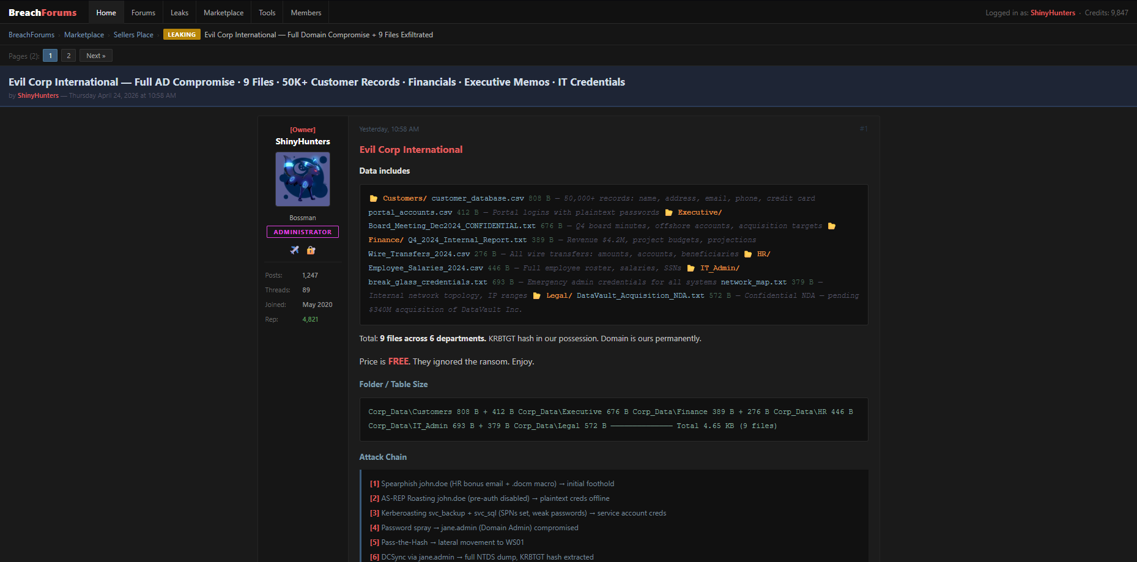Click the #1 post number link
Screen dimensions: 1137x562
coord(864,128)
